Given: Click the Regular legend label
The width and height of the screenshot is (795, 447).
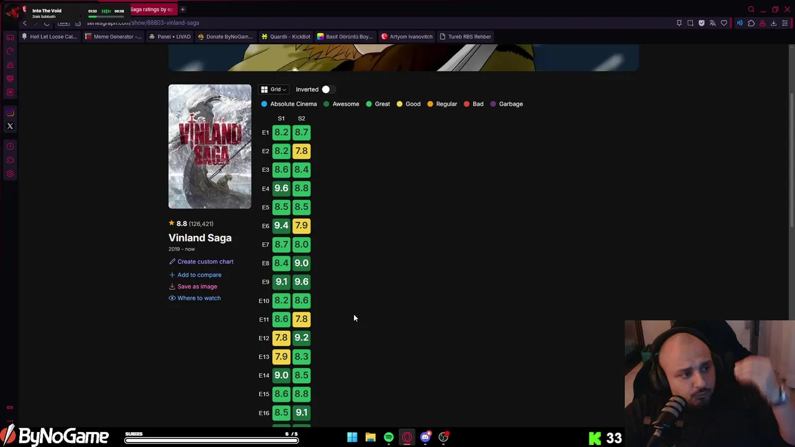Looking at the screenshot, I should 447,104.
